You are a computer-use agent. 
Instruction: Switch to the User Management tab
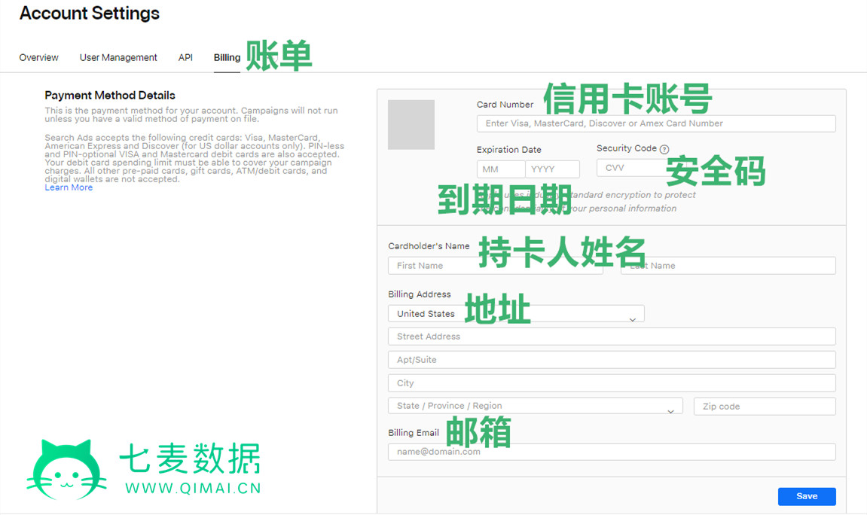click(x=118, y=58)
